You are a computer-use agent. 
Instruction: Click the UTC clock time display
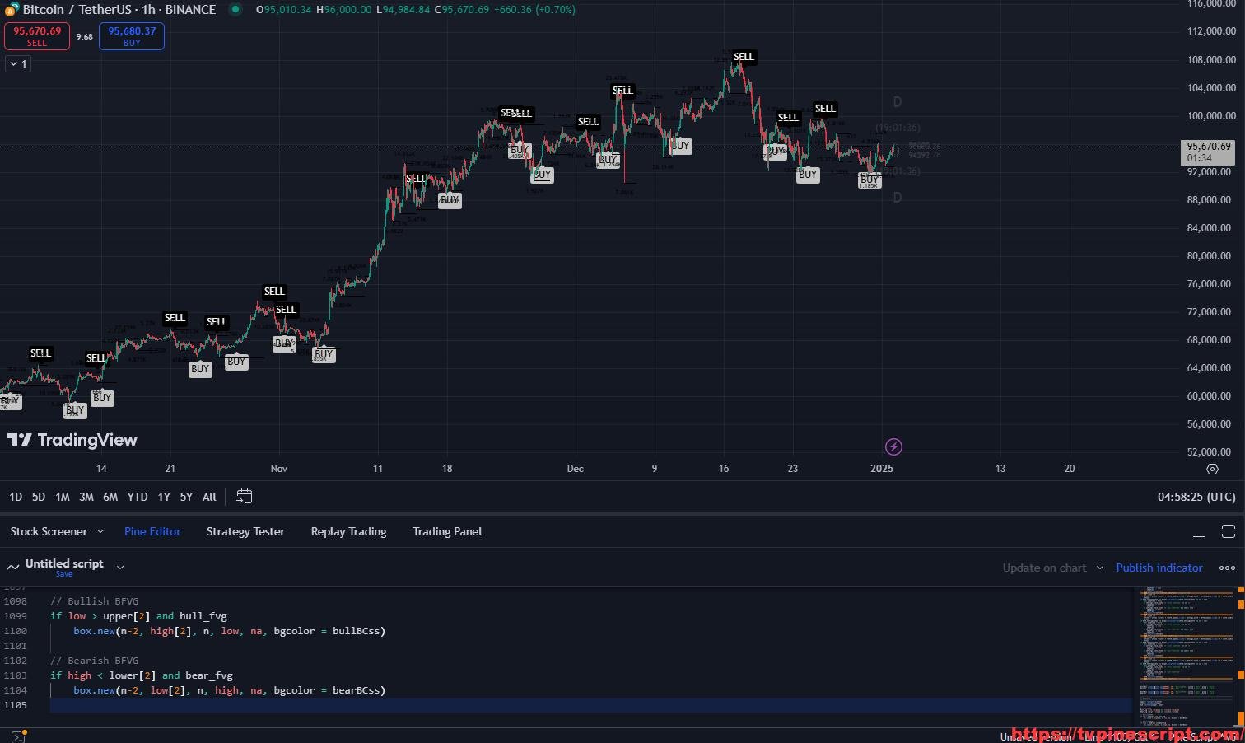point(1196,497)
